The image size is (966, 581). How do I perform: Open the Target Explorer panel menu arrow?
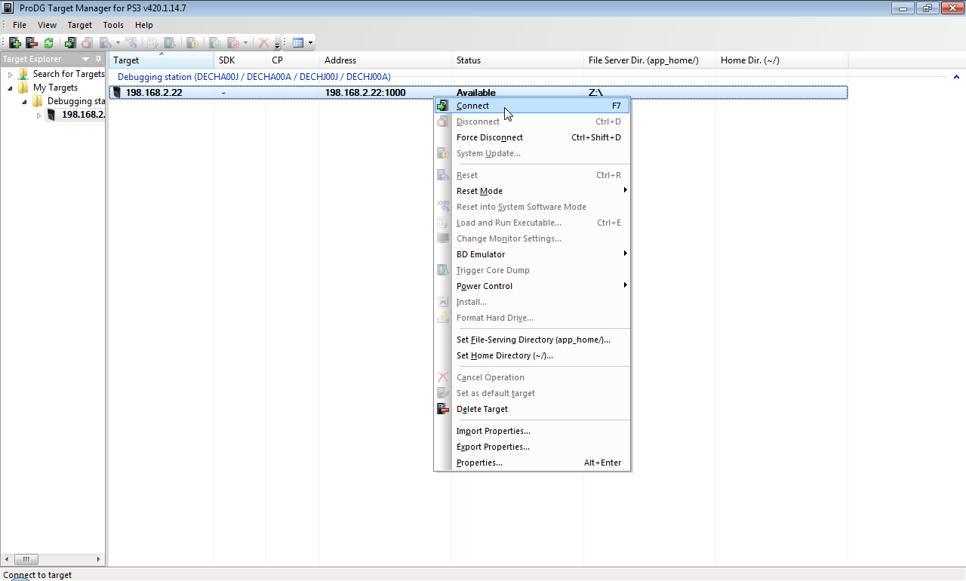click(x=85, y=59)
